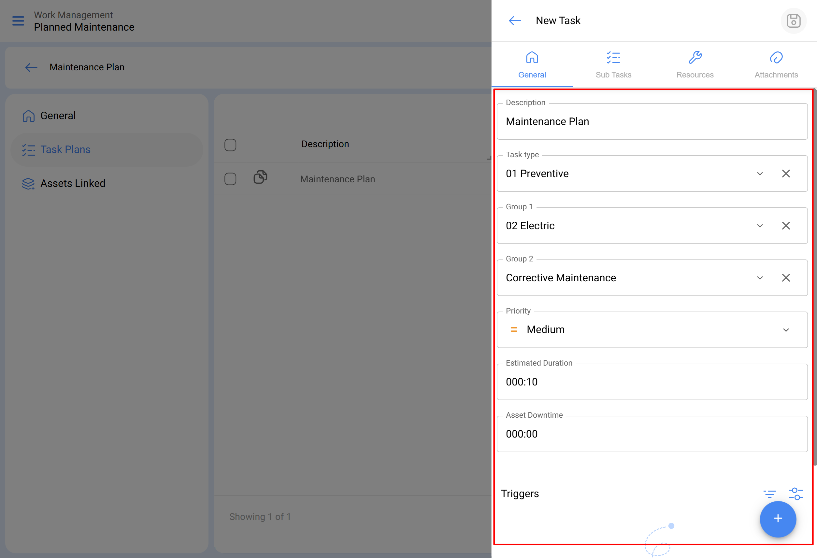
Task: Clear the Group 1 Electric selection
Action: (x=786, y=226)
